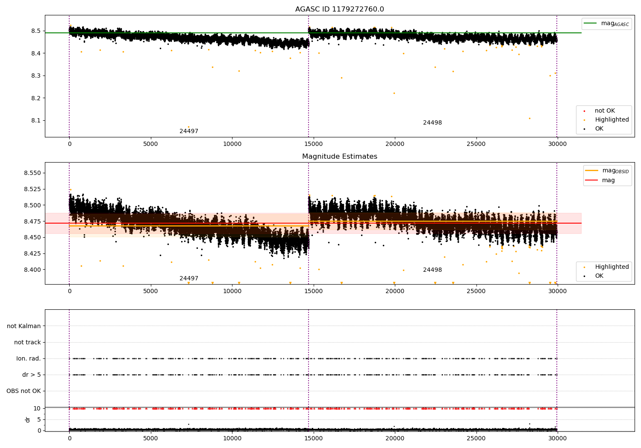Click the 'Magnitude Estimates' subplot title
Screen dimensions: 641x448
click(x=339, y=157)
